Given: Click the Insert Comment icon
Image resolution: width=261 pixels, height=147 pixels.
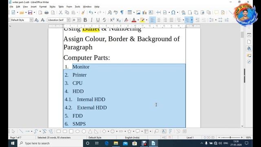Looking at the screenshot, I should pos(217,13).
